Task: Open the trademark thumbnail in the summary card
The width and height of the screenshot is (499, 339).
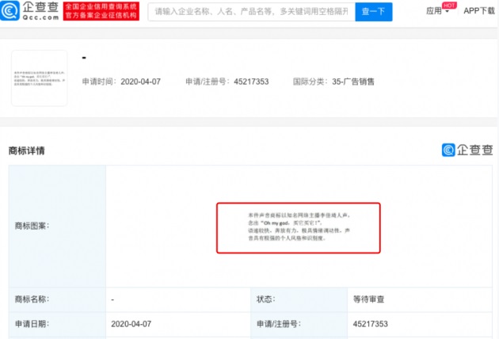Action: 39,78
